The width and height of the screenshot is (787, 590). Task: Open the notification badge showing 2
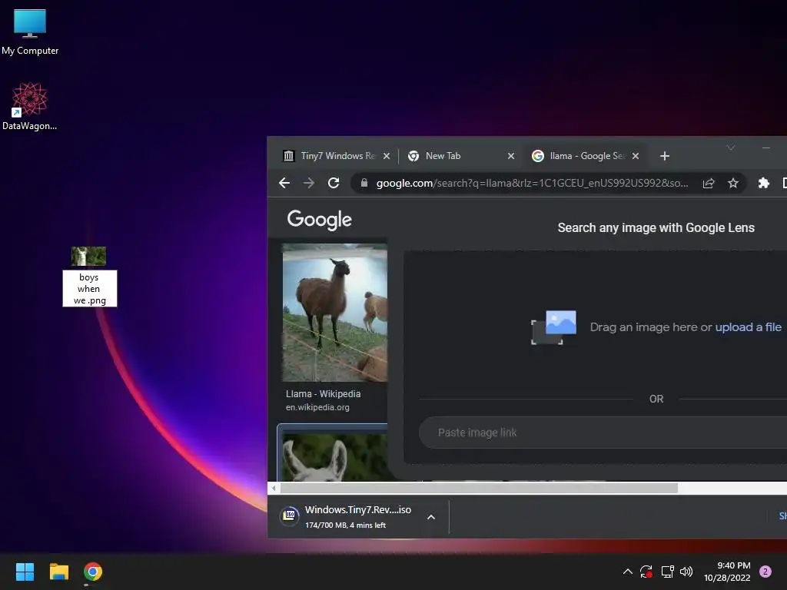coord(765,572)
